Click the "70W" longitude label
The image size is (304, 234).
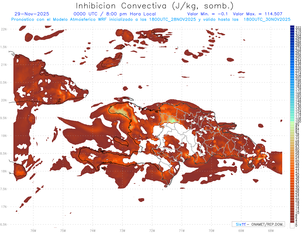pos(211,230)
